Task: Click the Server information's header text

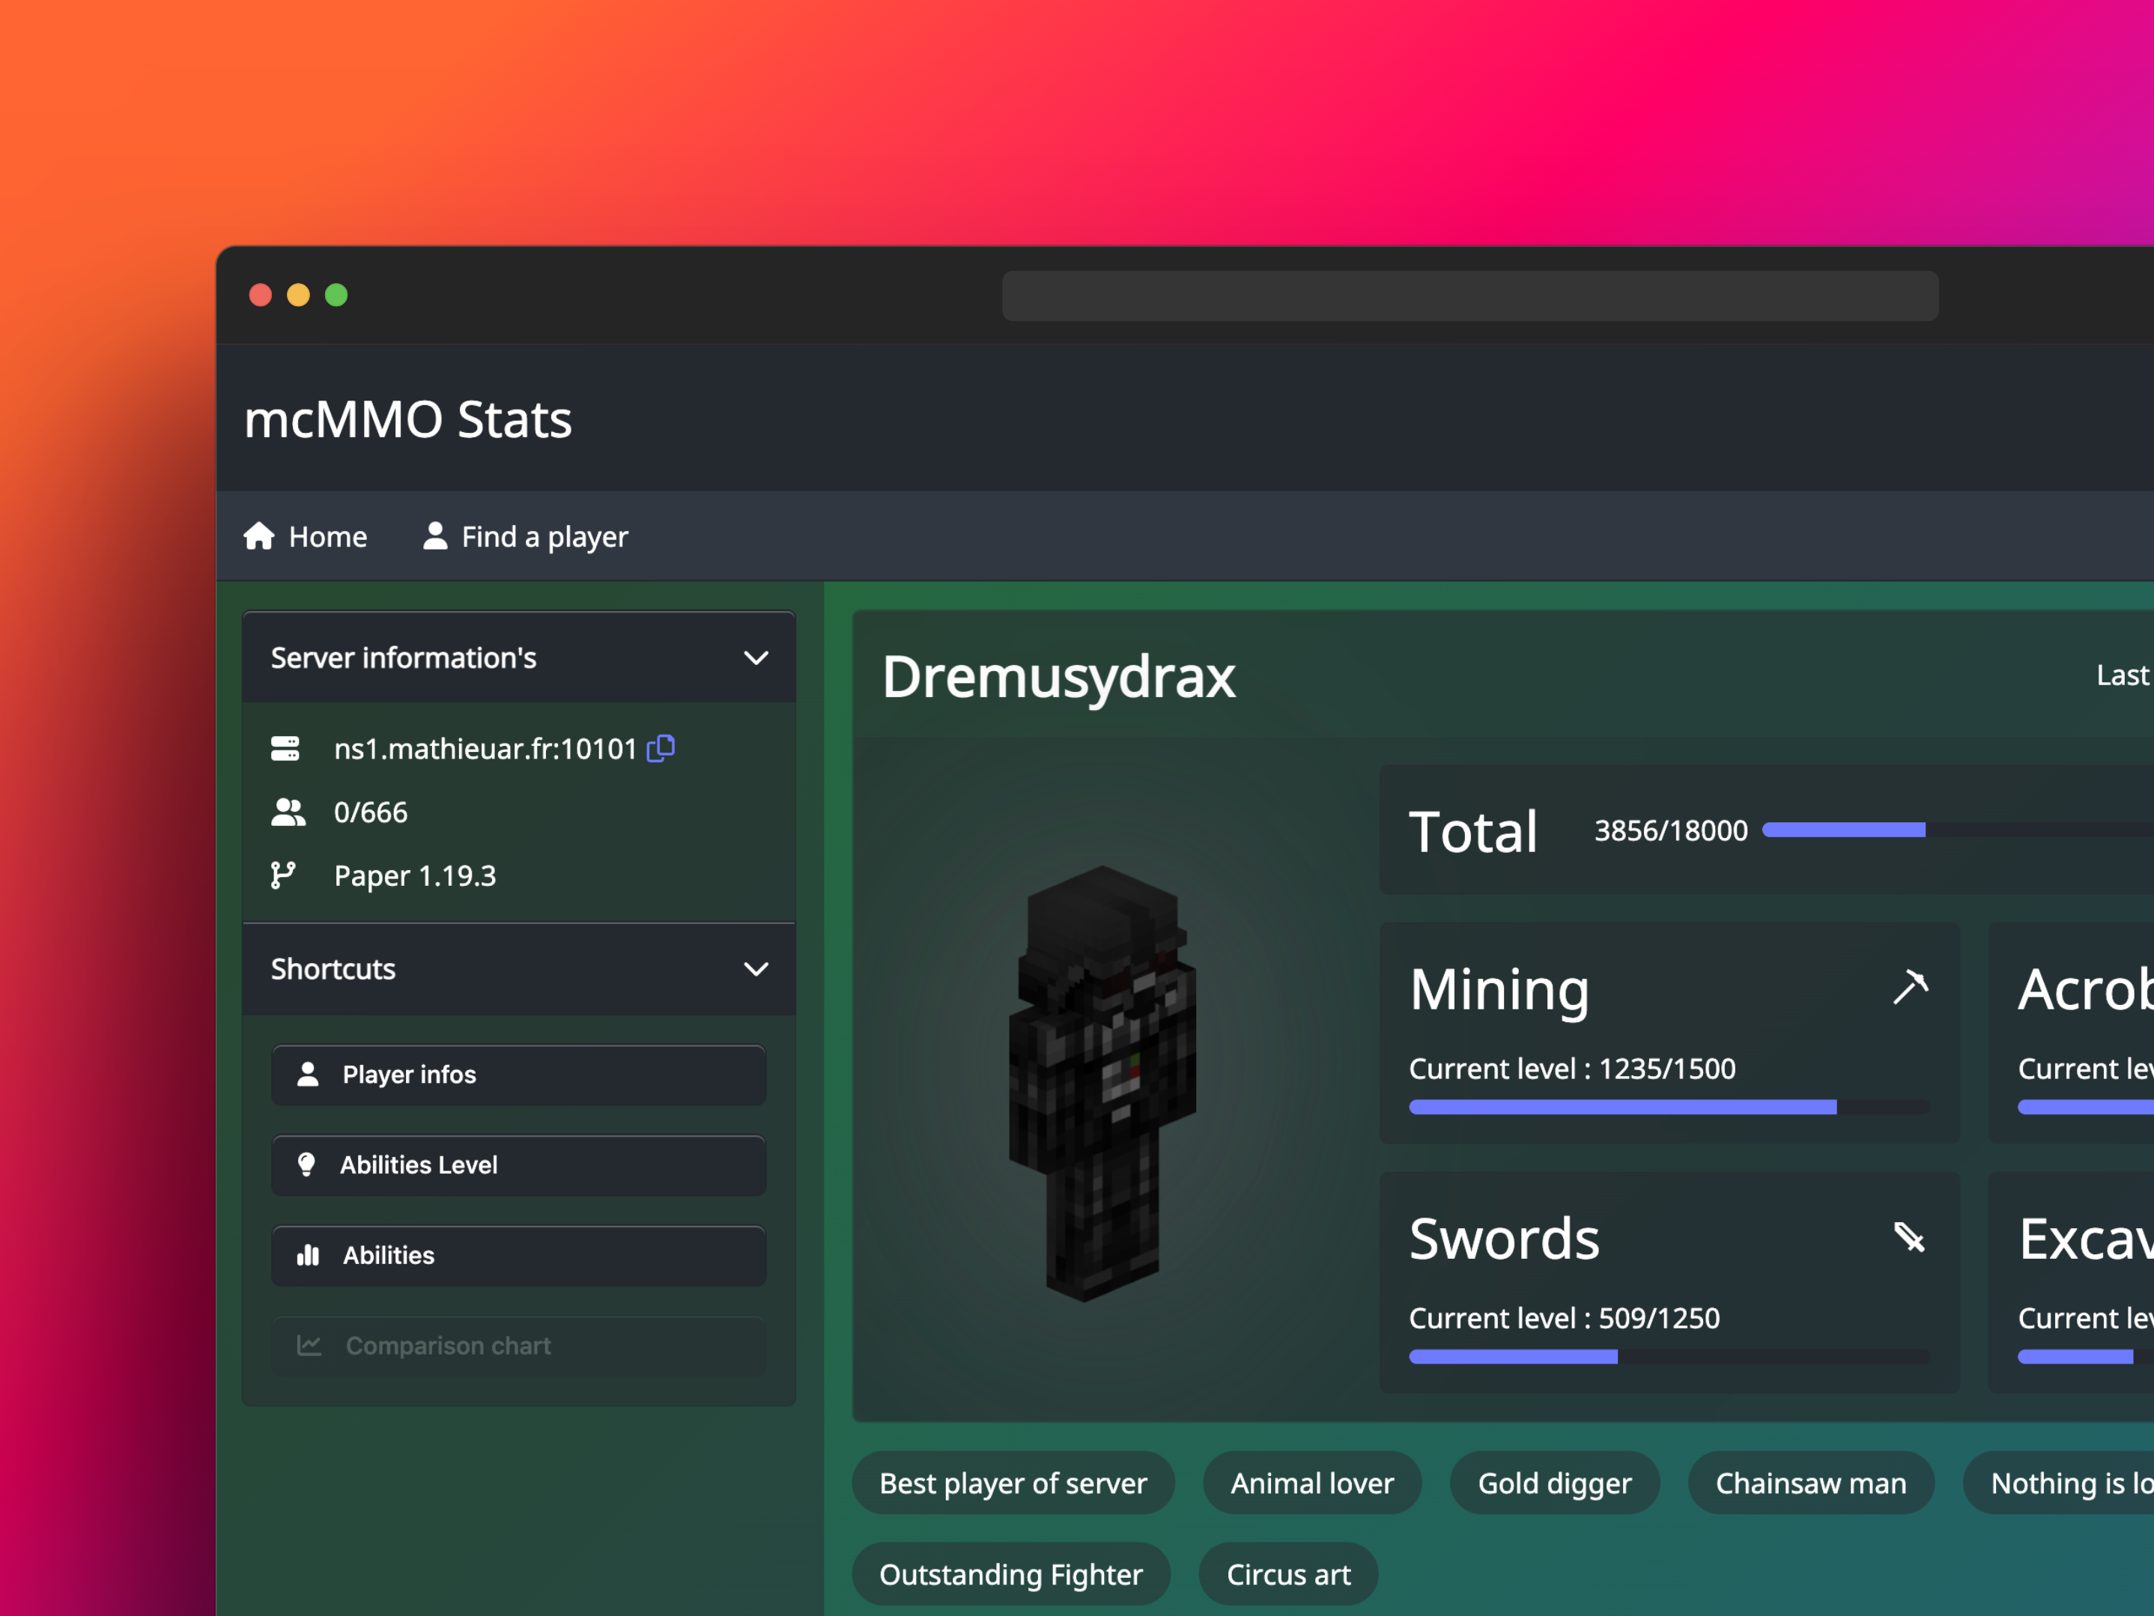Action: point(403,658)
